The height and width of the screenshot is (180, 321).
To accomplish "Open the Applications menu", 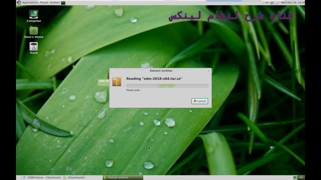I will pyautogui.click(x=30, y=2).
